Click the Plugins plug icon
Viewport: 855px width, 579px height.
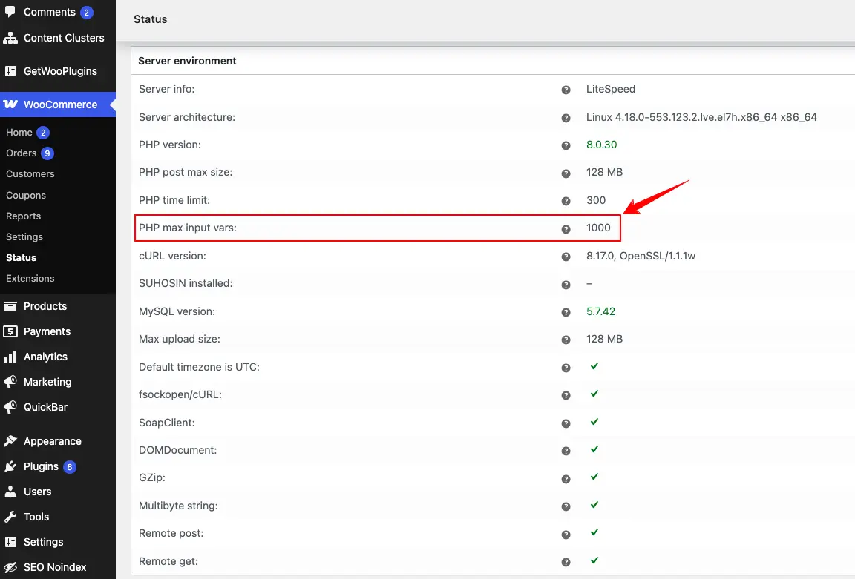pos(10,466)
